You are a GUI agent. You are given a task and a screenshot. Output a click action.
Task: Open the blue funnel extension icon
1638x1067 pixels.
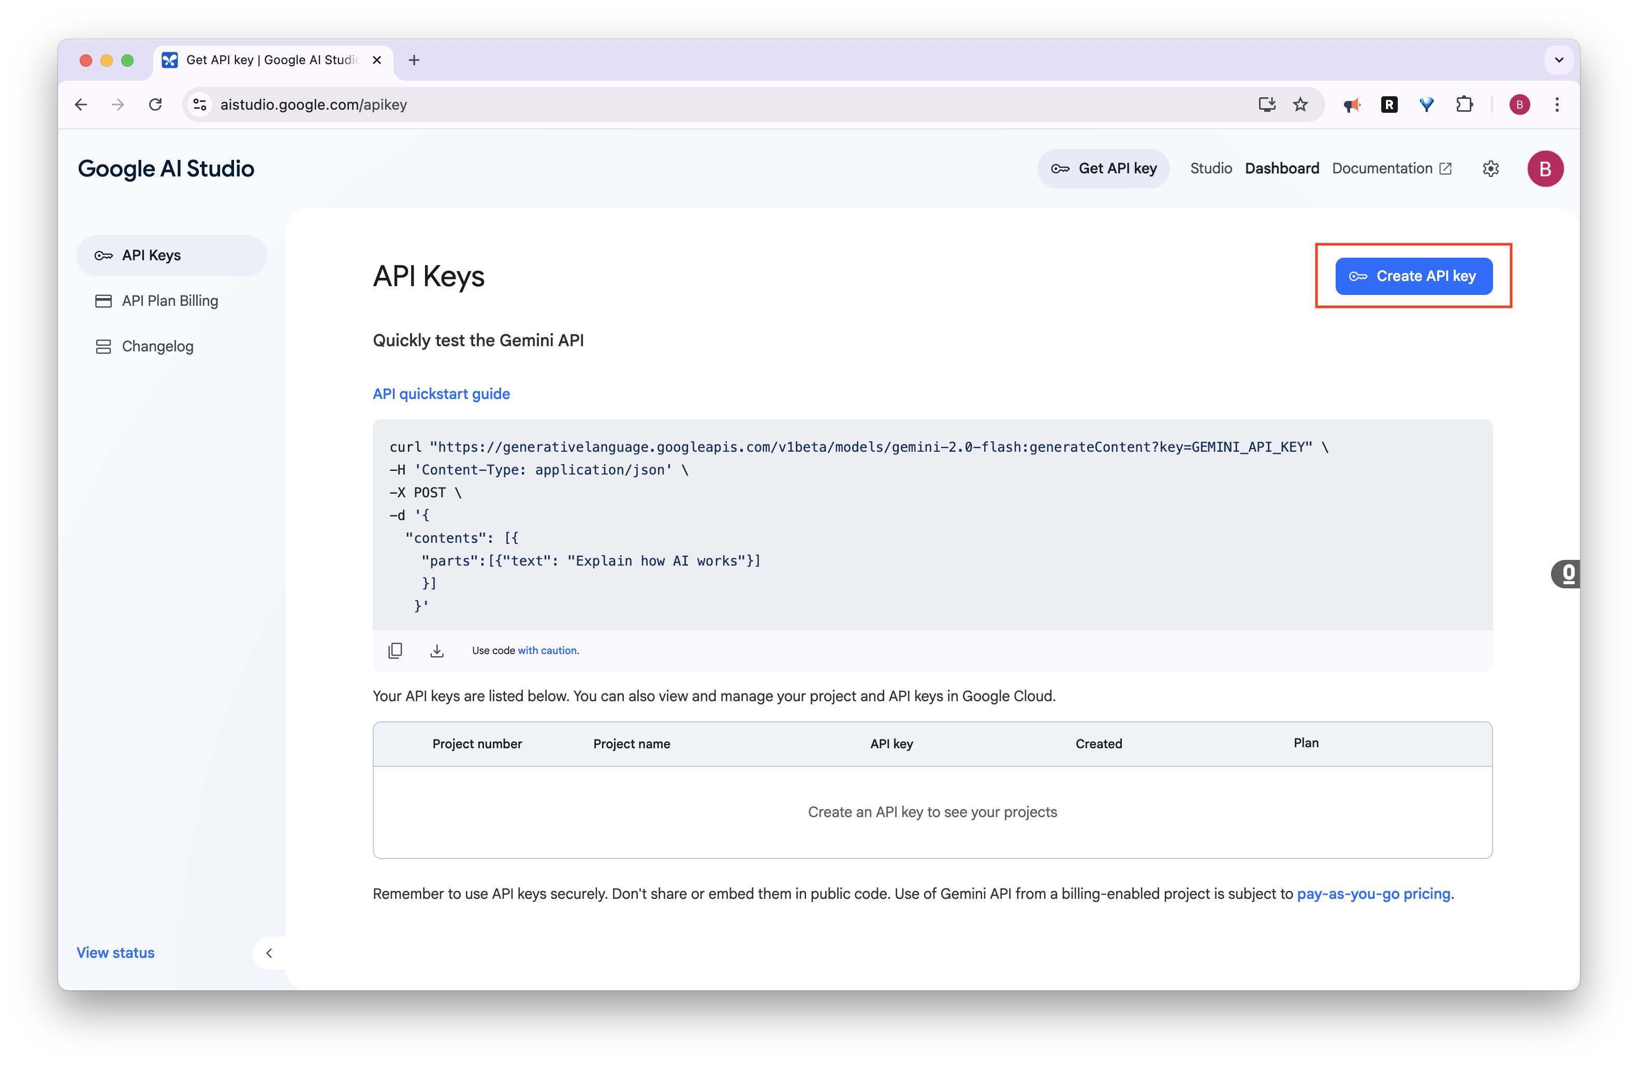click(x=1427, y=105)
